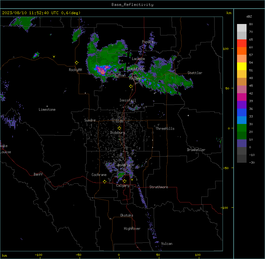
Task: Select the Innisfail city label
Action: pos(128,100)
